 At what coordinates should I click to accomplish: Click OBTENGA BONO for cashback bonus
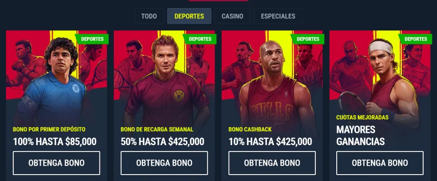click(272, 163)
